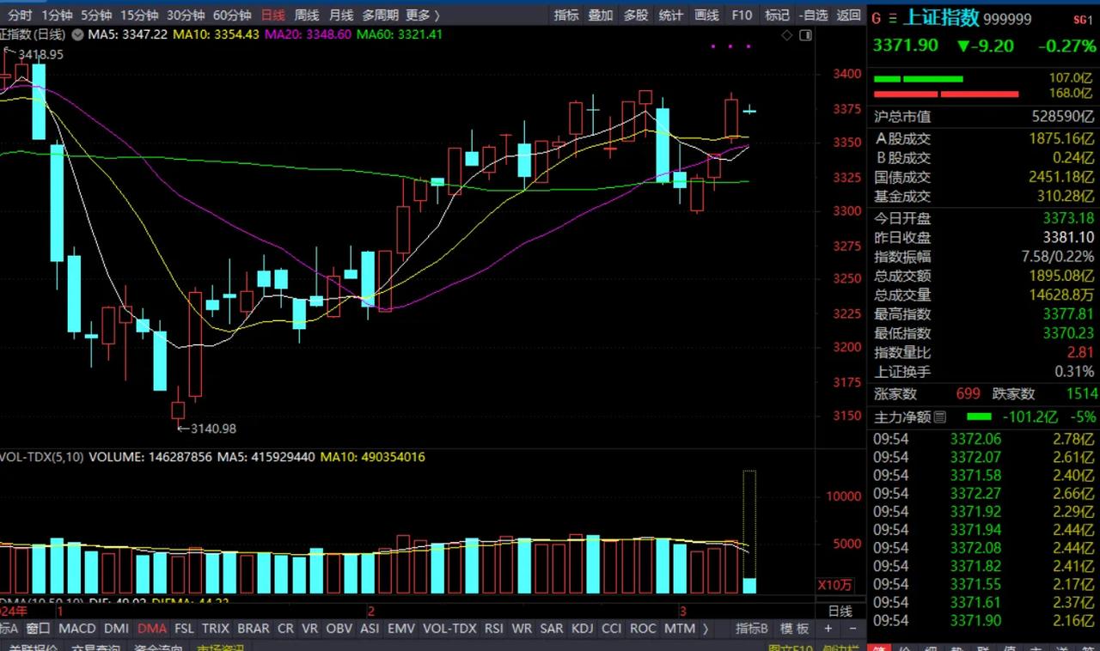Click the 日线 label below volume axis

[839, 611]
